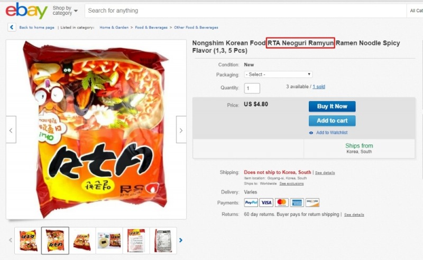Screen dimensions: 423x260
Task: Toggle Add to Watchlist
Action: pos(332,133)
